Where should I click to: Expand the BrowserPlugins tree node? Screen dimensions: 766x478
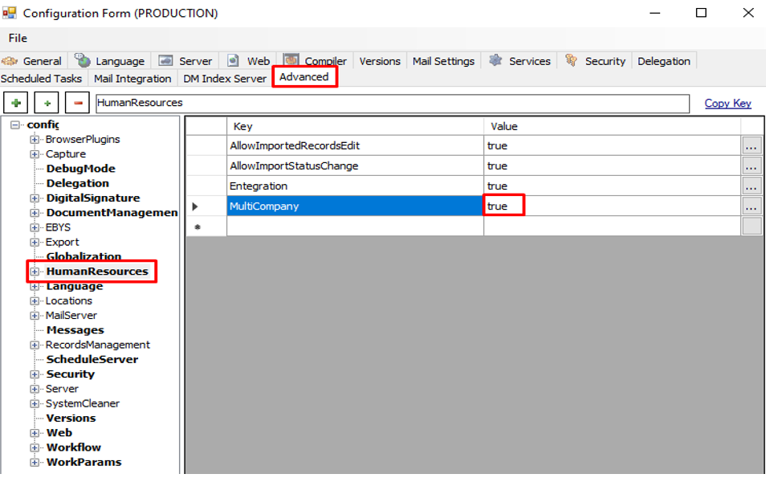coord(35,140)
